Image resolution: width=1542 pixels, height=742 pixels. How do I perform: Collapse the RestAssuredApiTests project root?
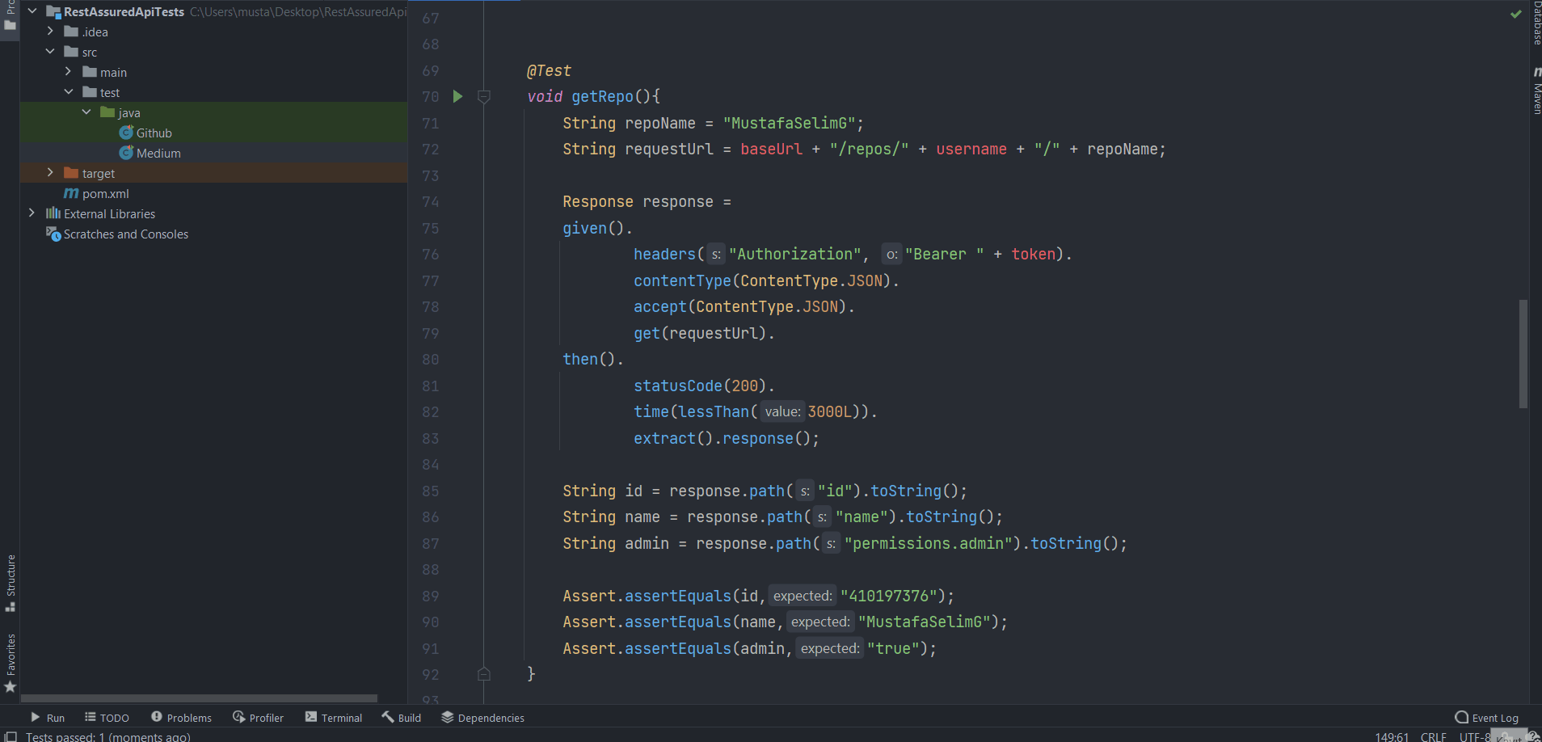(32, 11)
